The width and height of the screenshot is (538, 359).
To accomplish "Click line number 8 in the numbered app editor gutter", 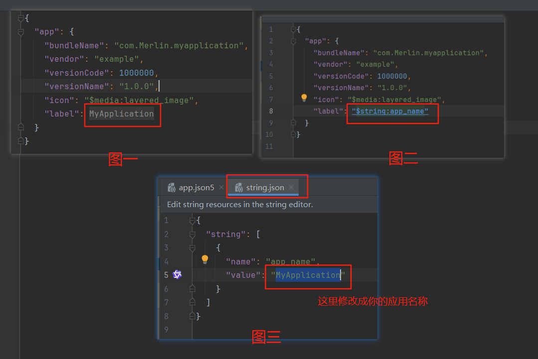I will tap(271, 111).
